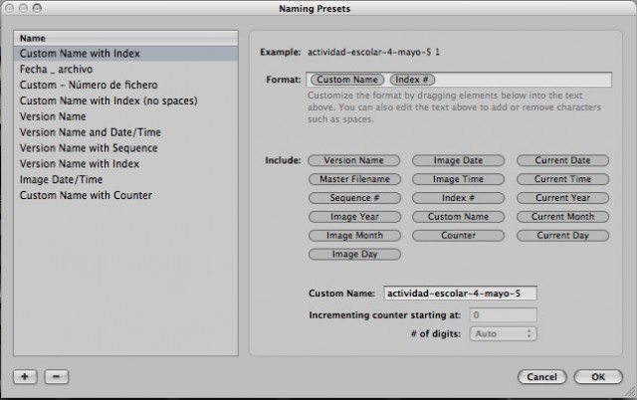Click the Name column header
Image resolution: width=637 pixels, height=400 pixels.
pyautogui.click(x=125, y=38)
